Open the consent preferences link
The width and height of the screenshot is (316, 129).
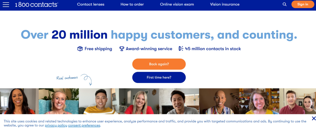tap(84, 126)
